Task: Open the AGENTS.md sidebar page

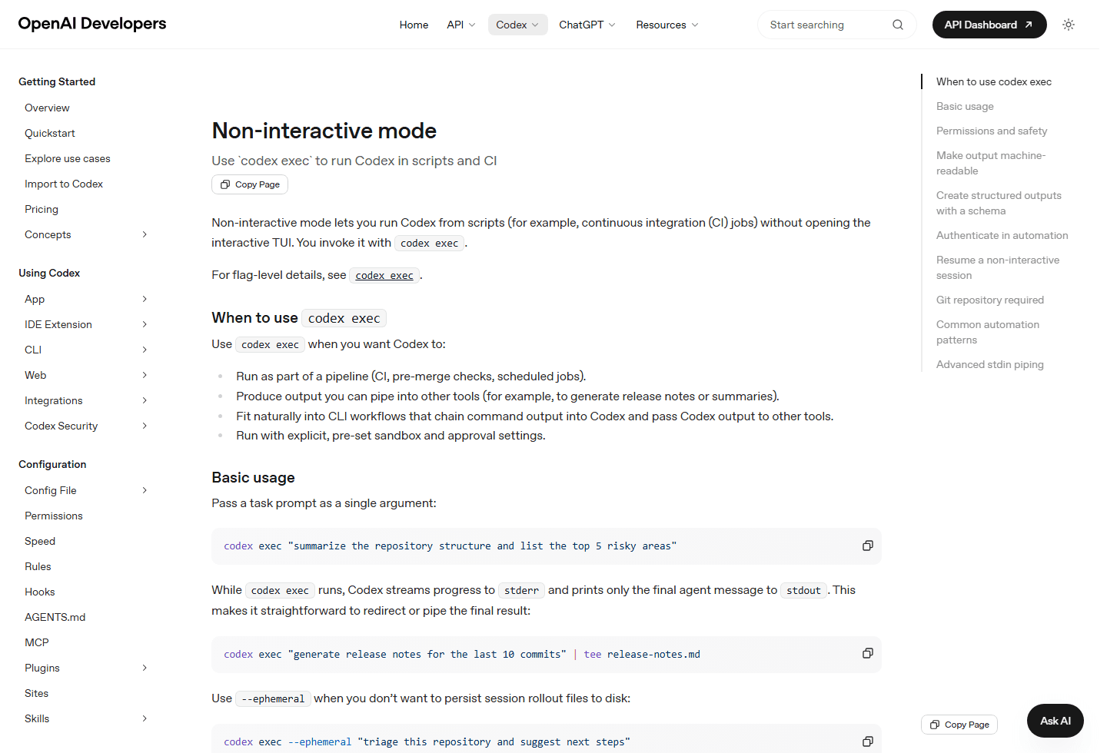Action: pos(55,617)
